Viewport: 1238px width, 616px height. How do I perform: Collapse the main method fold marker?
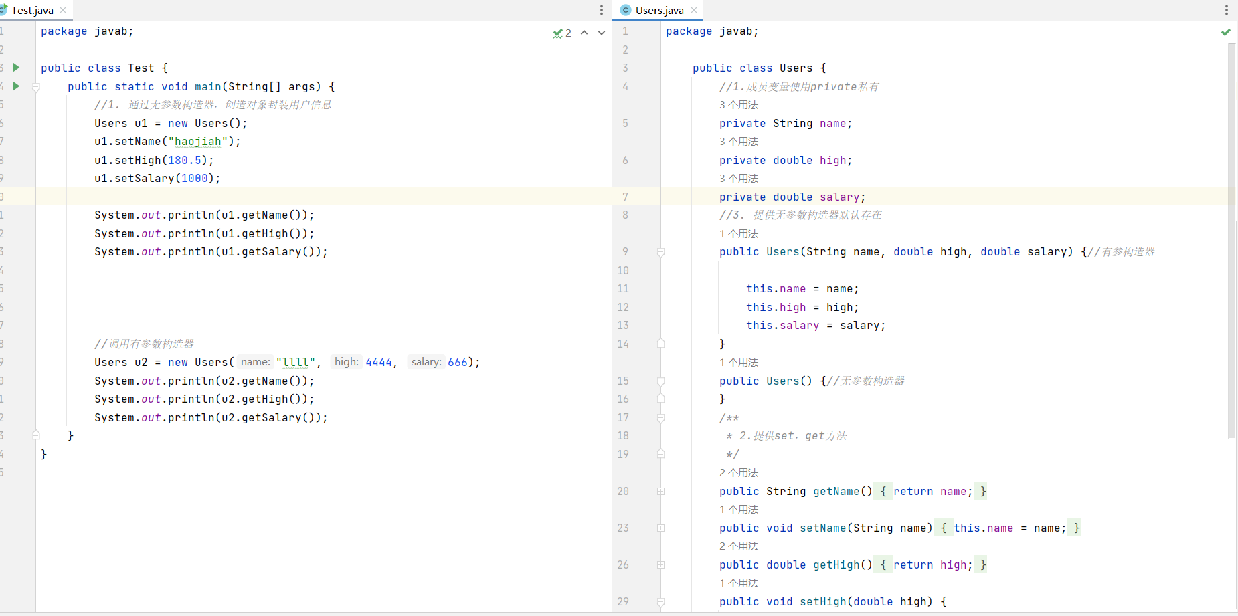(x=36, y=87)
